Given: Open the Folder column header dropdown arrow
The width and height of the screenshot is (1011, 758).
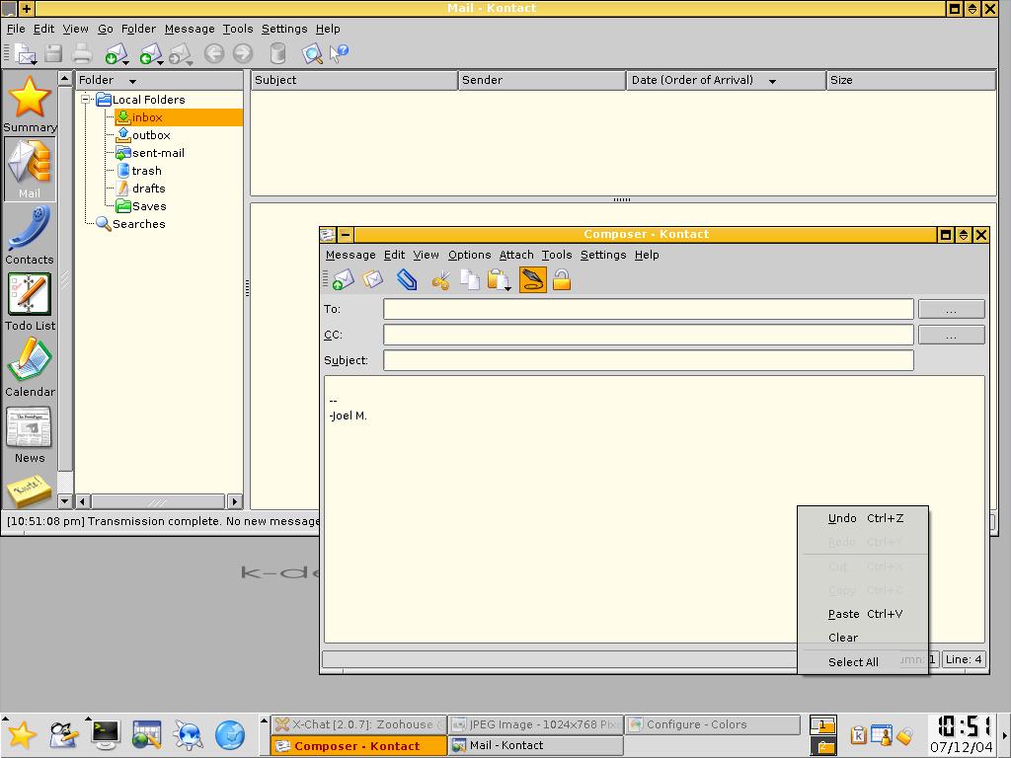Looking at the screenshot, I should click(x=133, y=81).
